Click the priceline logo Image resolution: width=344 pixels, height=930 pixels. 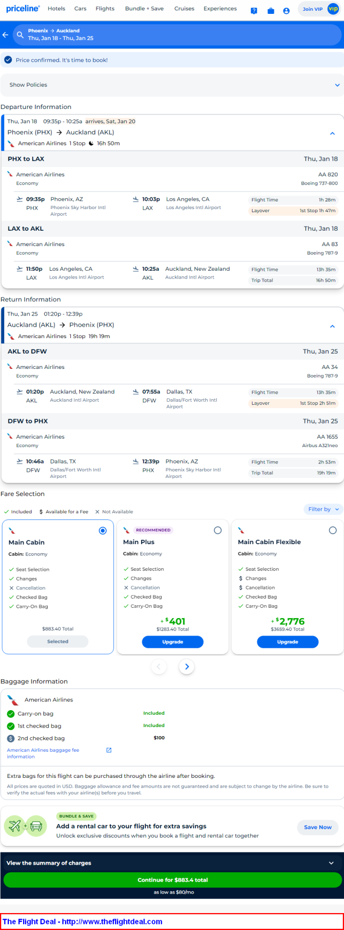(23, 9)
